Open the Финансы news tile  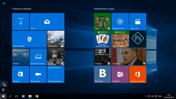tap(103, 57)
